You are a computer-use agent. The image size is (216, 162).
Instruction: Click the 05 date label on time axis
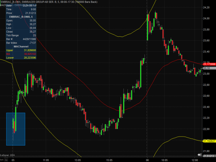(13, 160)
